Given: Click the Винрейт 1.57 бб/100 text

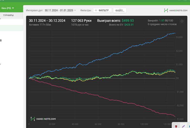Looking at the screenshot, I should (x=160, y=21).
